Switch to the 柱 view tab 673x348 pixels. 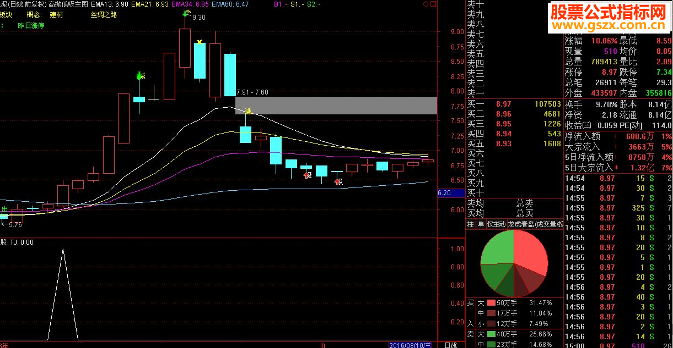470,224
